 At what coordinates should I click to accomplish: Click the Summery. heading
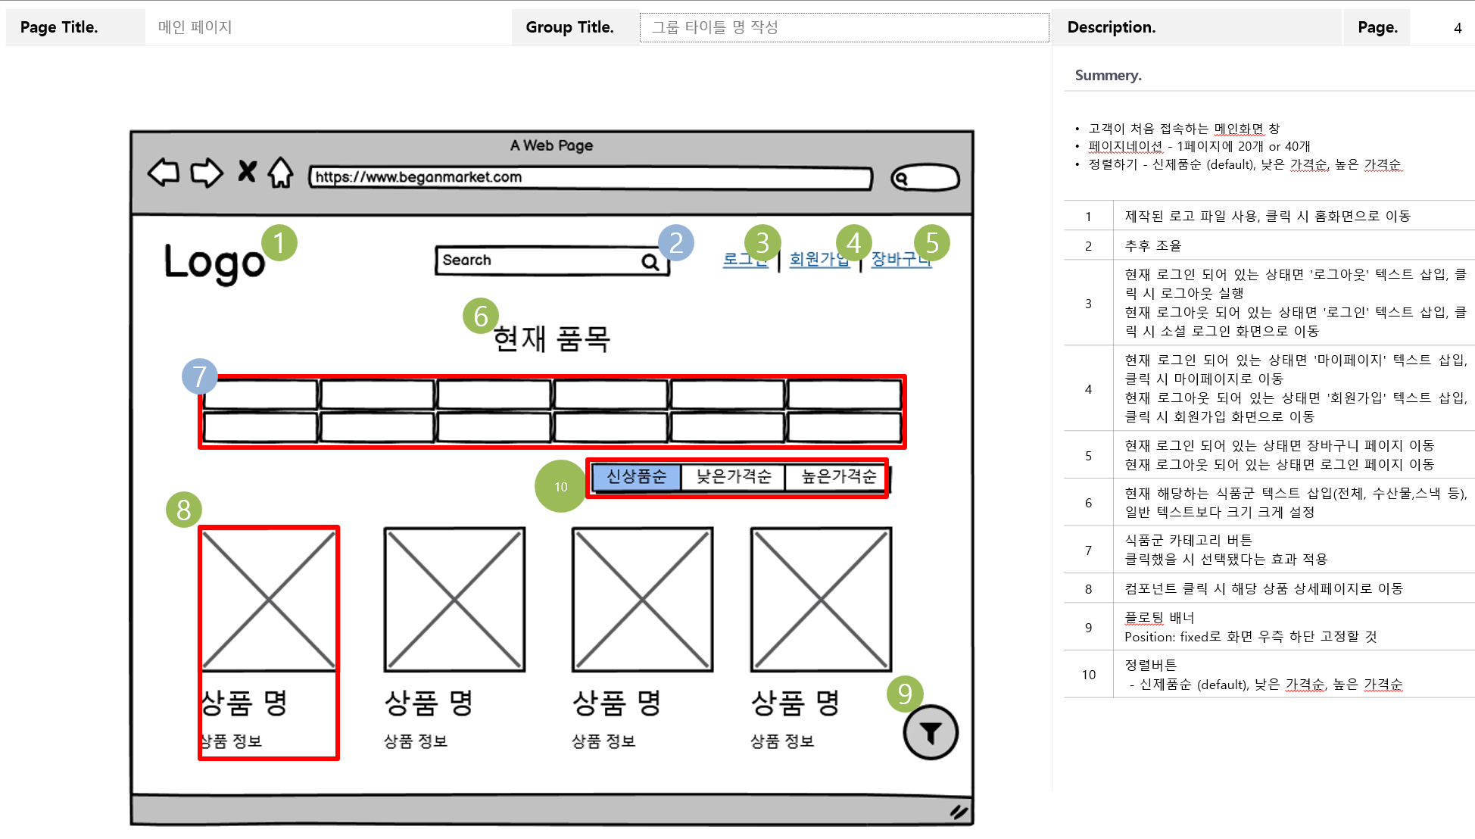click(x=1108, y=75)
